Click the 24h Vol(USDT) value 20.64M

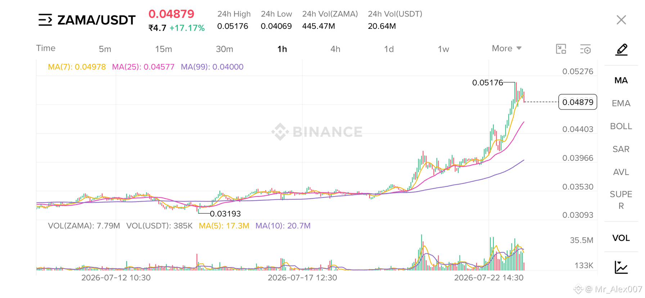[x=382, y=26]
